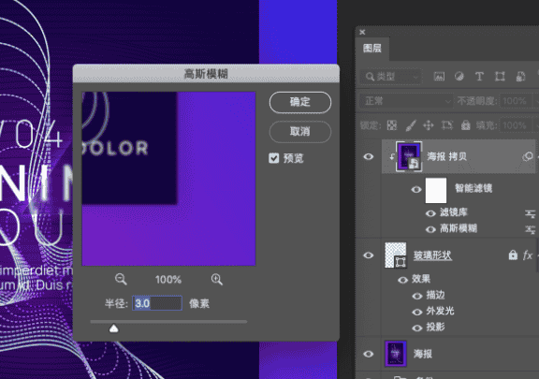Click the 滤镜库 filter entry

[x=454, y=212]
